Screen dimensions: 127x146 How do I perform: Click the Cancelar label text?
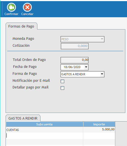[x=27, y=14]
